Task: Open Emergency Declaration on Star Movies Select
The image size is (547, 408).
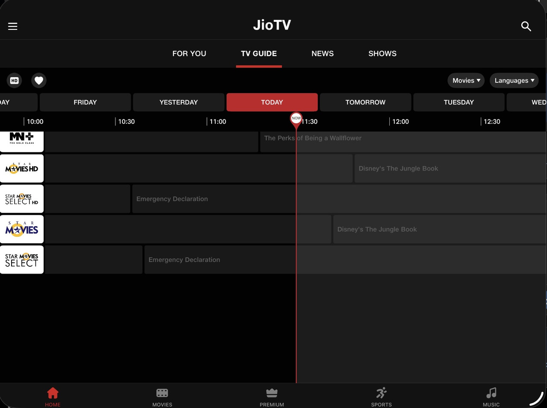Action: (x=345, y=259)
